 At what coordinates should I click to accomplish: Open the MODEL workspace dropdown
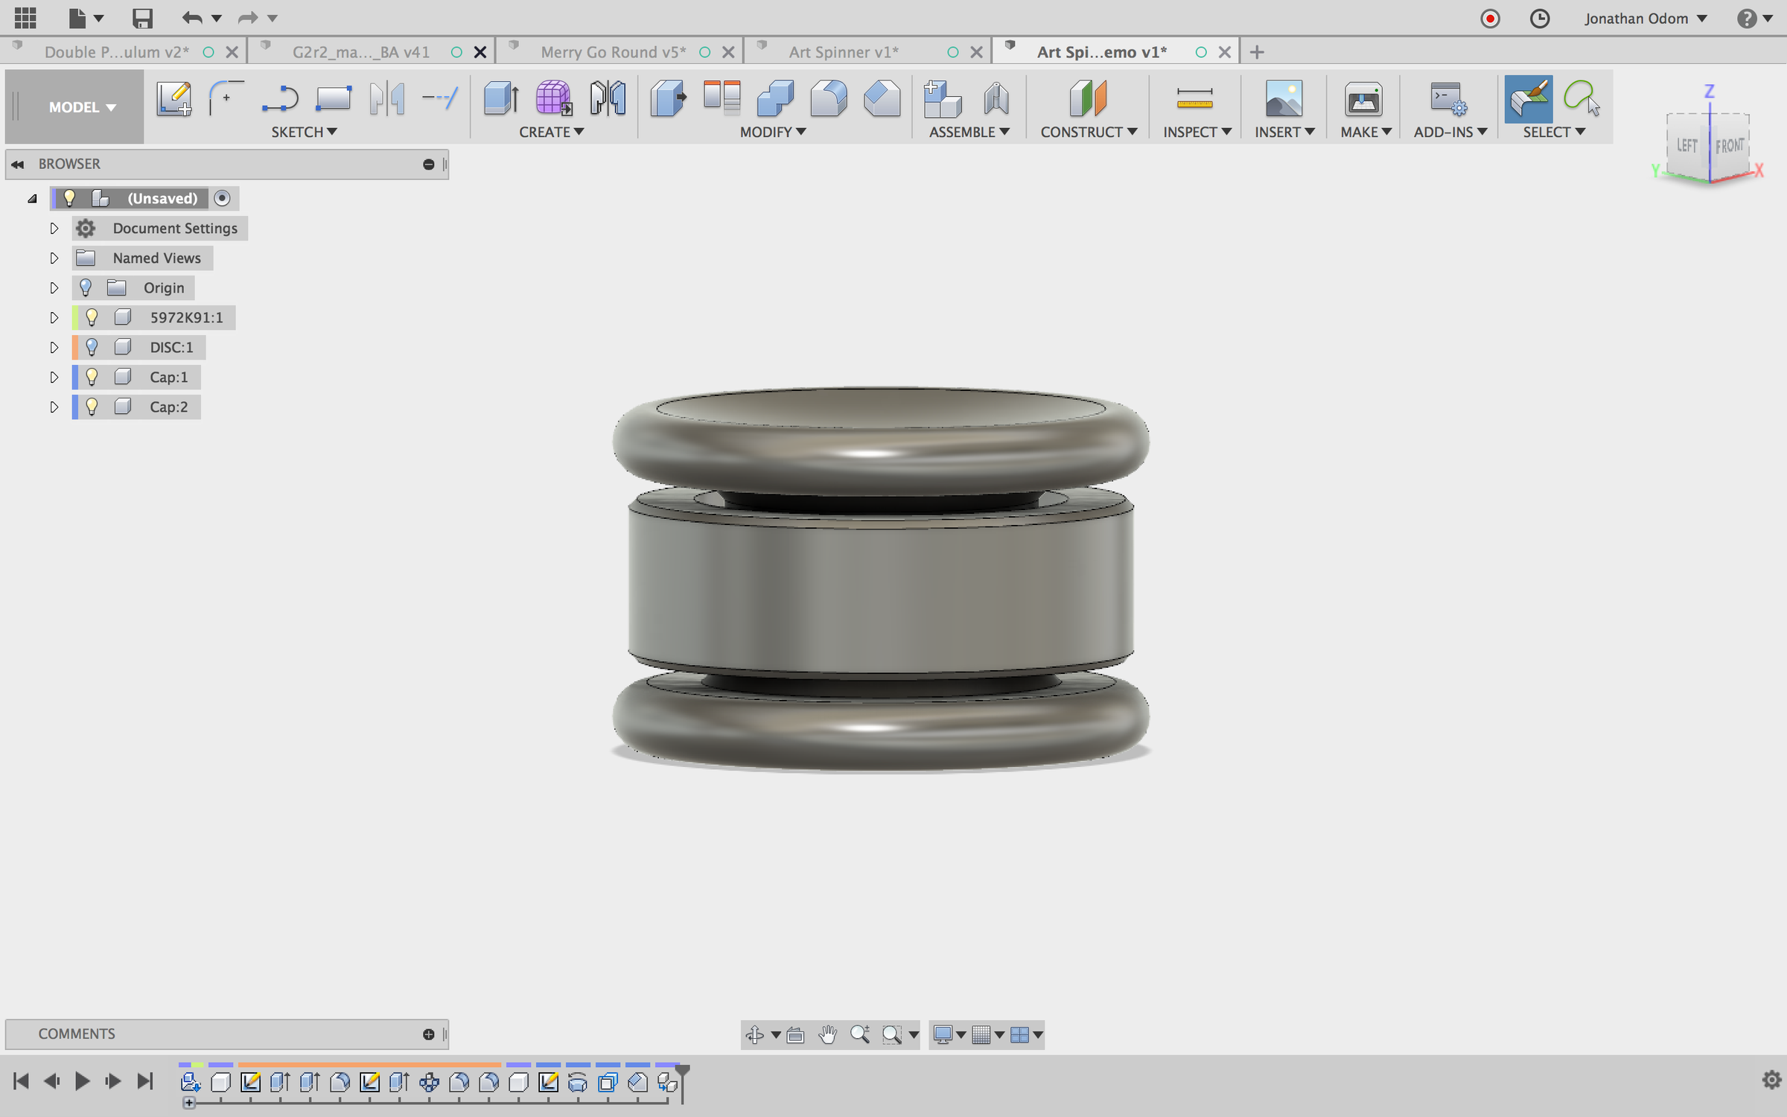click(82, 107)
